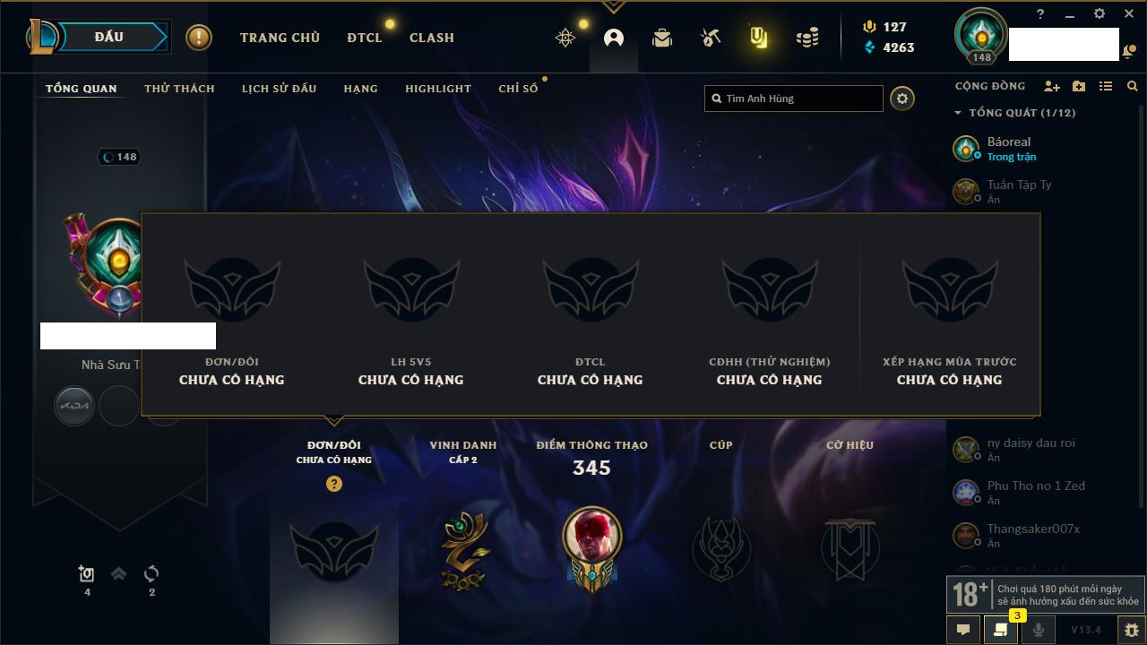Image resolution: width=1147 pixels, height=645 pixels.
Task: Click the add friend icon
Action: [1052, 86]
